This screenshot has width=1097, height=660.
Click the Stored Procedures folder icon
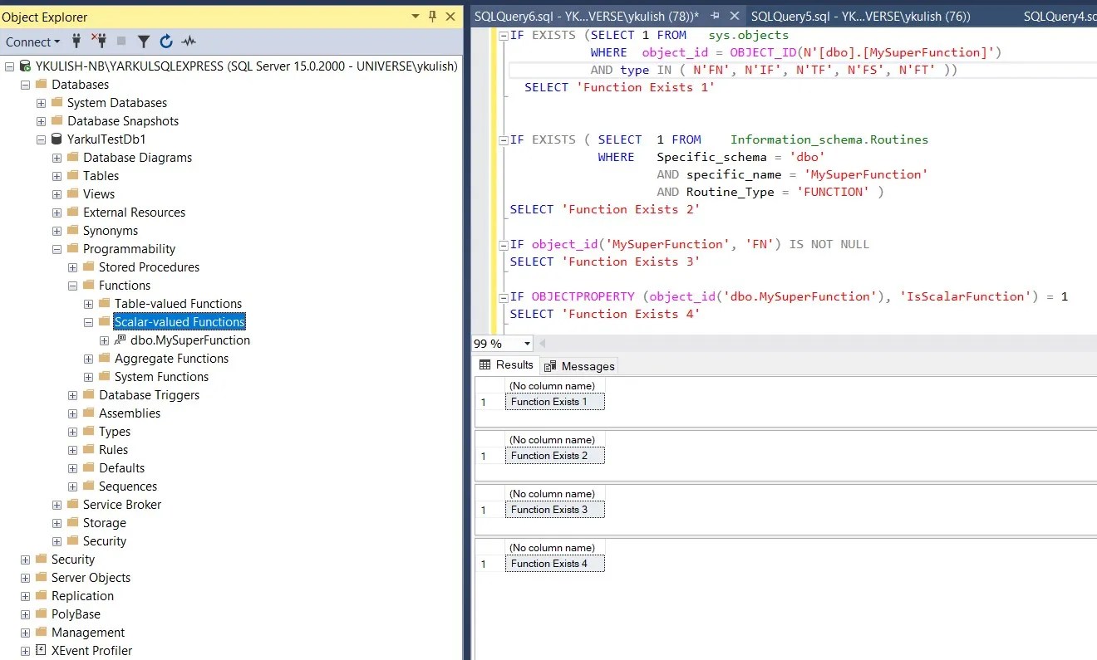(x=88, y=267)
